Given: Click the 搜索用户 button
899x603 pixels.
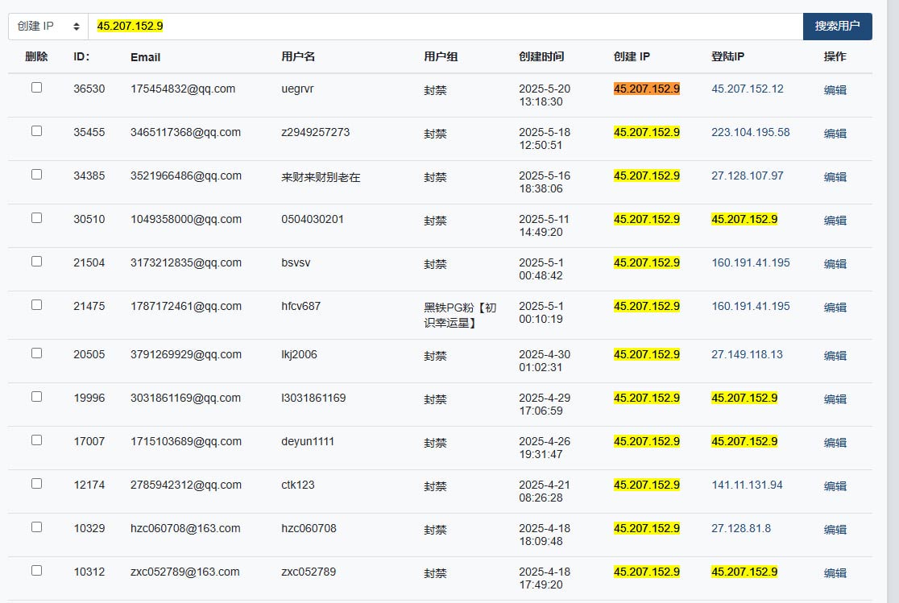Looking at the screenshot, I should coord(837,27).
